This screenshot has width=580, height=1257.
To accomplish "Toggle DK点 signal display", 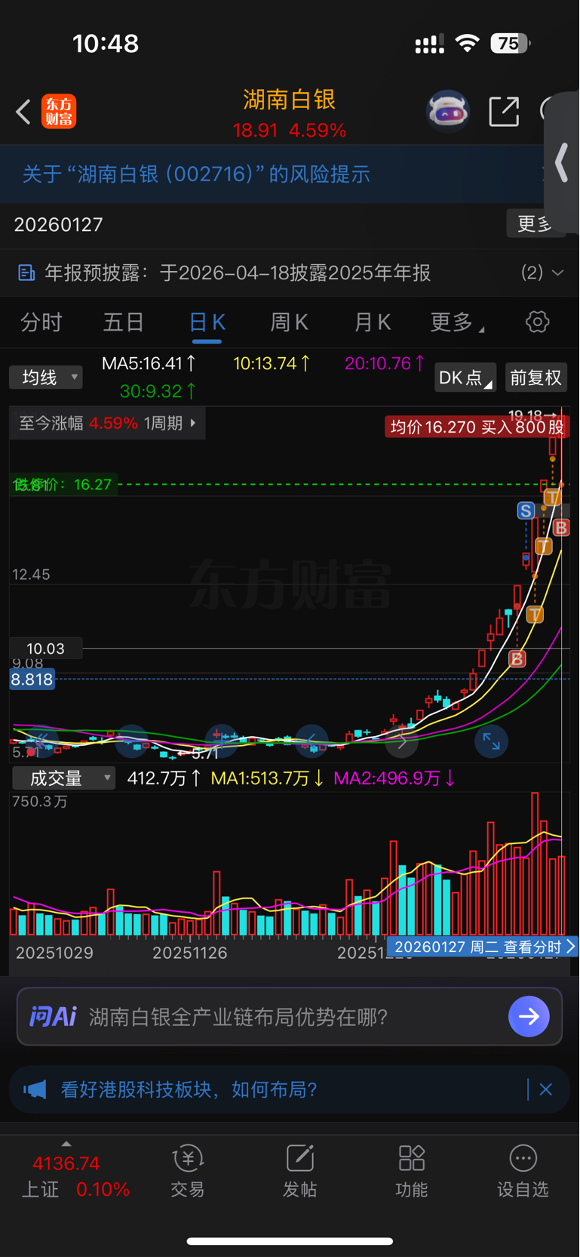I will (x=465, y=377).
